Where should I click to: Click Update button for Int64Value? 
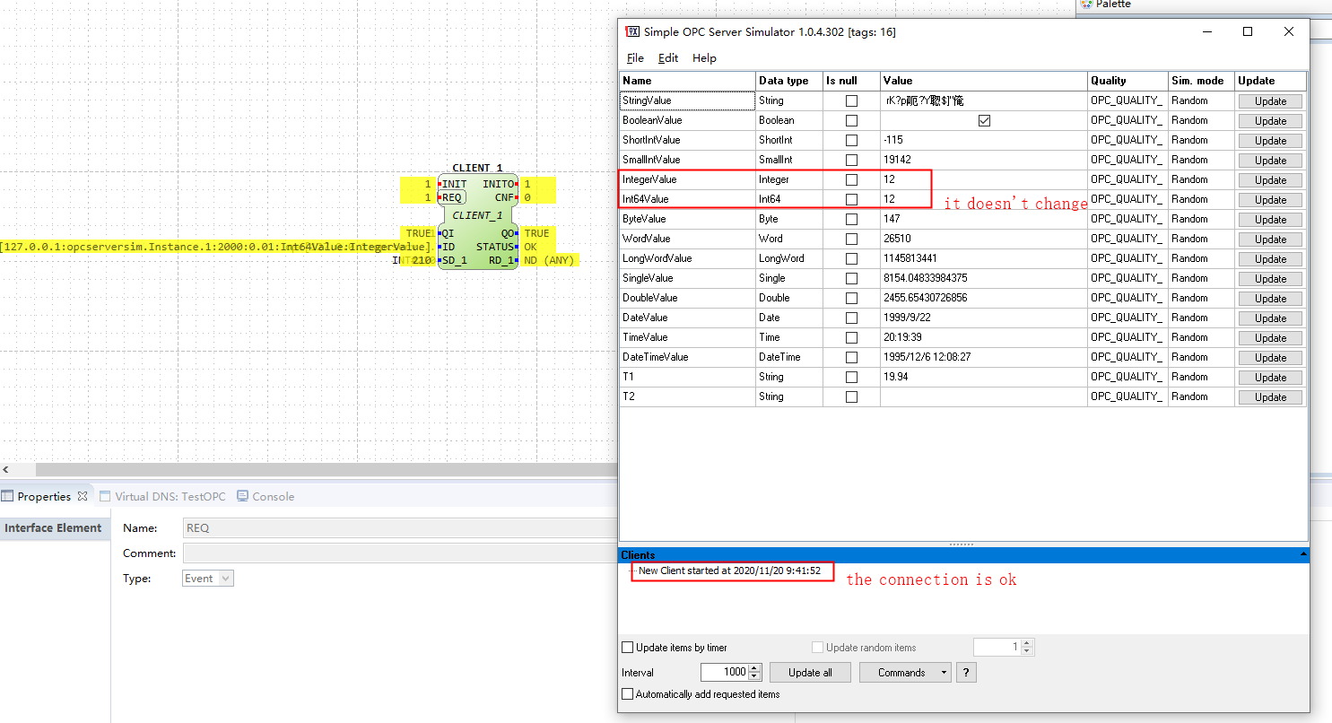(x=1270, y=200)
